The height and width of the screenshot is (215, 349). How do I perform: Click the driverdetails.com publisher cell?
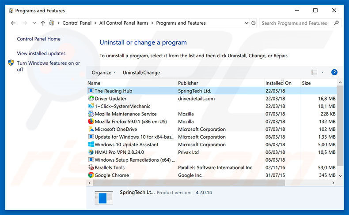click(x=196, y=99)
